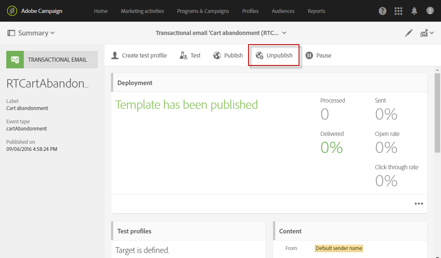This screenshot has height=258, width=441.
Task: Open the Marketing activities menu
Action: (x=142, y=11)
